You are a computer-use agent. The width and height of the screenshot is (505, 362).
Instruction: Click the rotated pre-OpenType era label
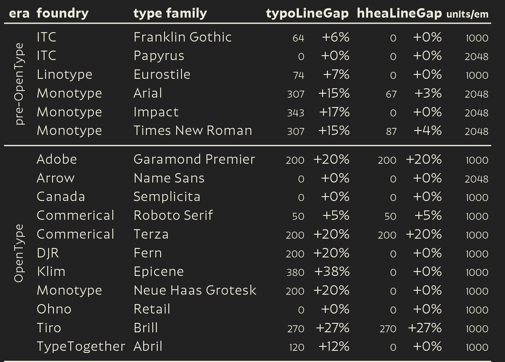click(19, 84)
